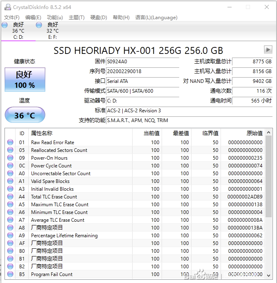Open the 硬盘(D) menu
277x283 pixels.
[99, 18]
